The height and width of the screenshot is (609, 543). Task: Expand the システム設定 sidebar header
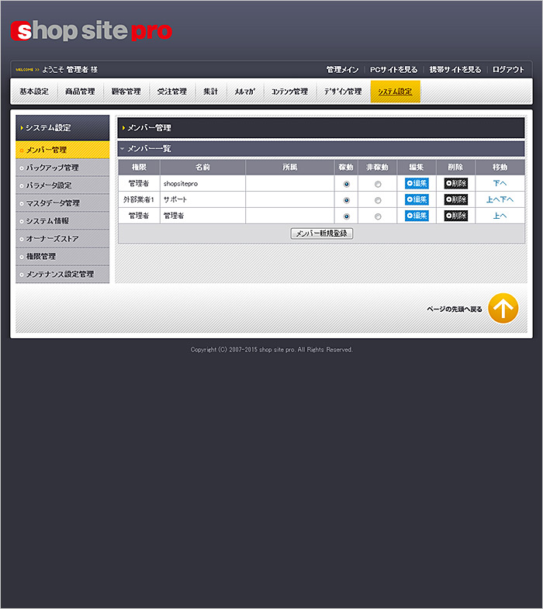coord(22,127)
